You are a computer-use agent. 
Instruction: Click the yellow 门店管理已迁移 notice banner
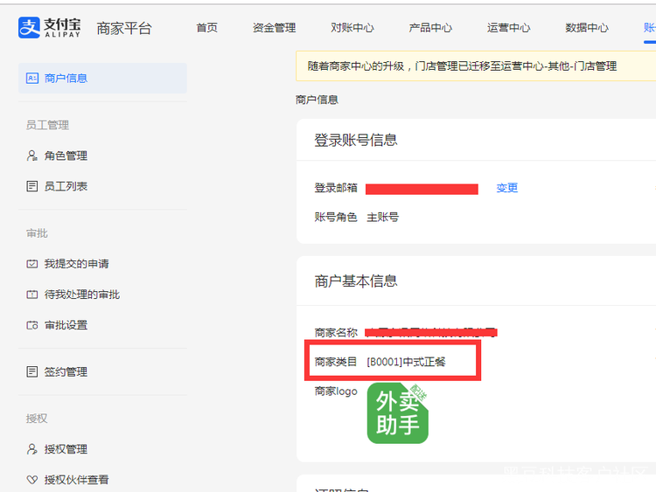476,66
